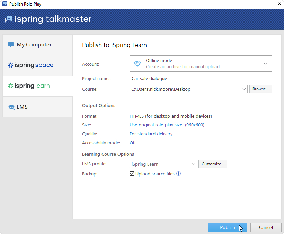Click the LMS graduation cap icon
Image resolution: width=284 pixels, height=234 pixels.
pos(11,107)
